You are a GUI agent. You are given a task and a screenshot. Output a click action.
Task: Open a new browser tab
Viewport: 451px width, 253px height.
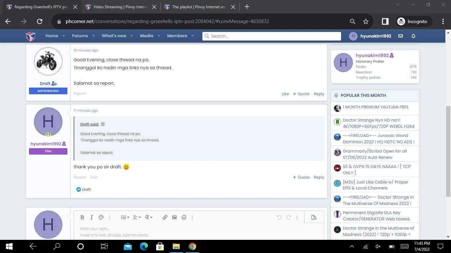(x=247, y=7)
